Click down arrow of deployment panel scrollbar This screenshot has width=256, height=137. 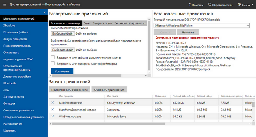tap(149, 72)
